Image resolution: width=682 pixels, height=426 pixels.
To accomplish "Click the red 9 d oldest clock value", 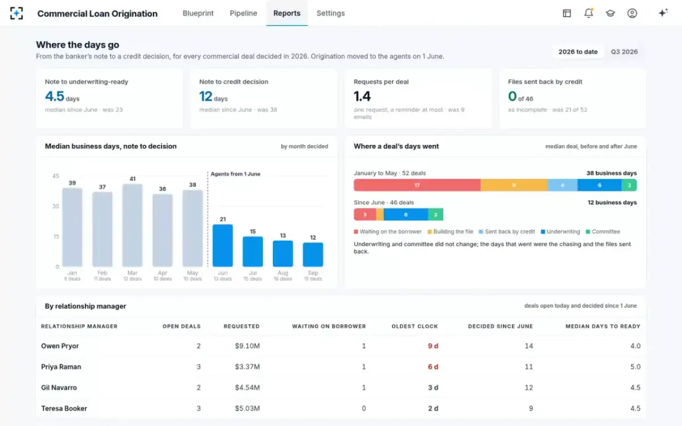I will pyautogui.click(x=433, y=346).
